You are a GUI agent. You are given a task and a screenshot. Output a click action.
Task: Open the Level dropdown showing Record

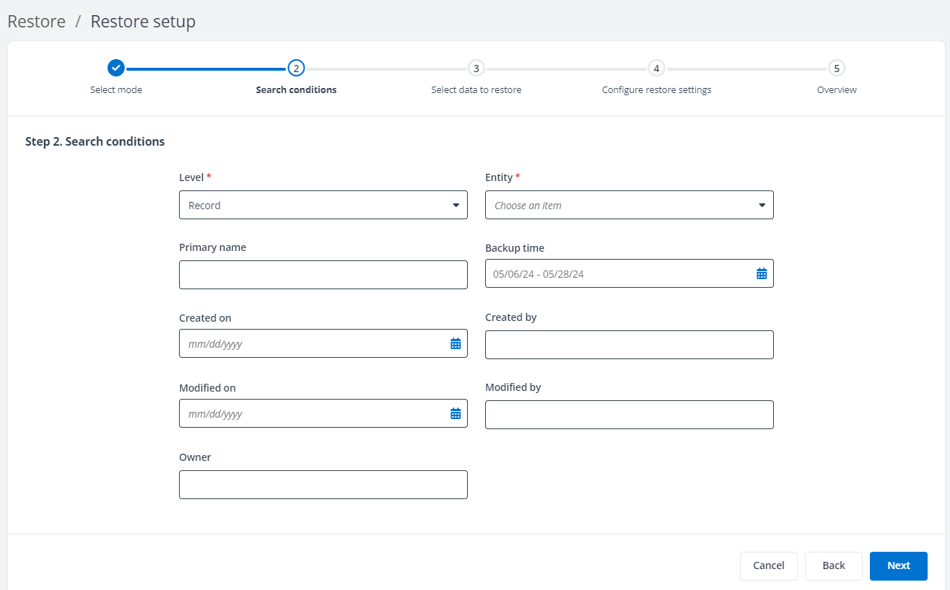(x=323, y=205)
